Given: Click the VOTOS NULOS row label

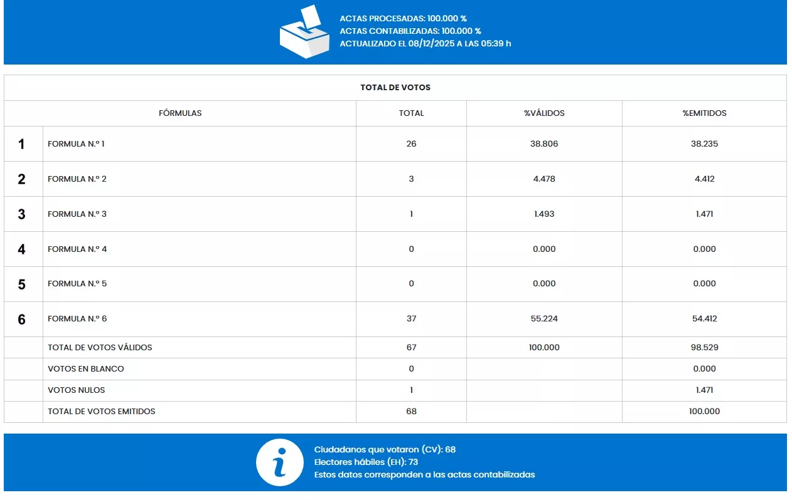Looking at the screenshot, I should 77,390.
